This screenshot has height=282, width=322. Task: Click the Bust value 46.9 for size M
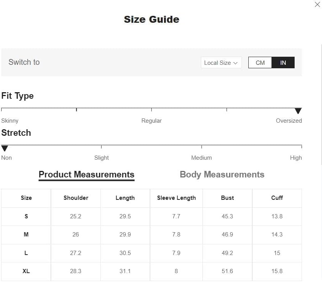click(x=228, y=234)
